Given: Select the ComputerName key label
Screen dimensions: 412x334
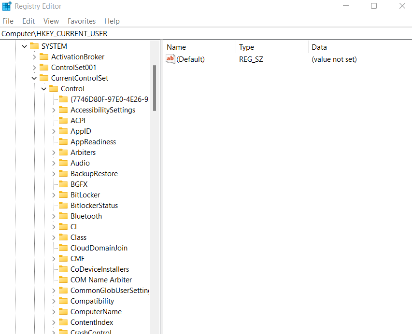Looking at the screenshot, I should [96, 312].
